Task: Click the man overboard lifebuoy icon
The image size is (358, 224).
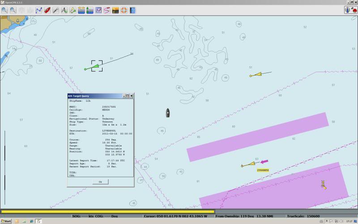Action: tap(124, 10)
